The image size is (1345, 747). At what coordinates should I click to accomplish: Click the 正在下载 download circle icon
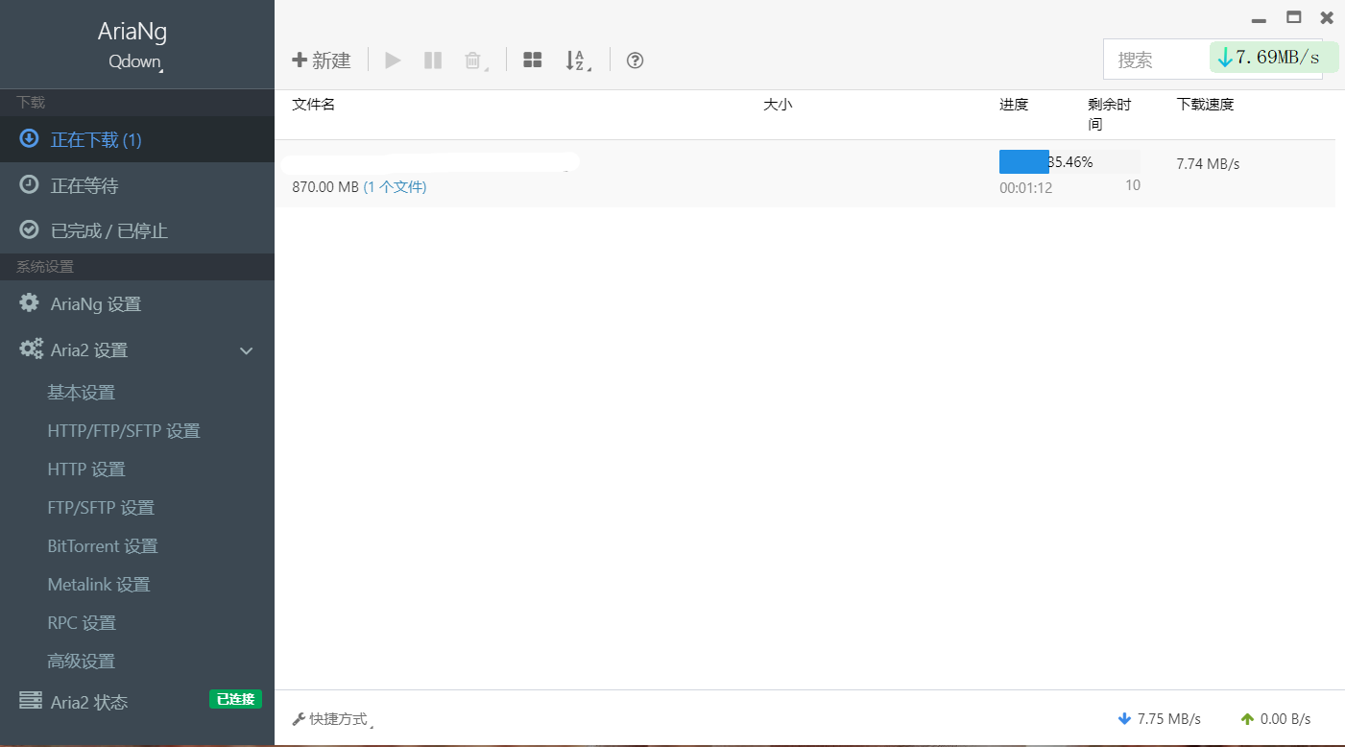coord(30,138)
